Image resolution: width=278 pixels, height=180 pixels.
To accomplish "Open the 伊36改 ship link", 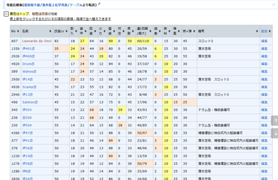I will [x=27, y=148].
